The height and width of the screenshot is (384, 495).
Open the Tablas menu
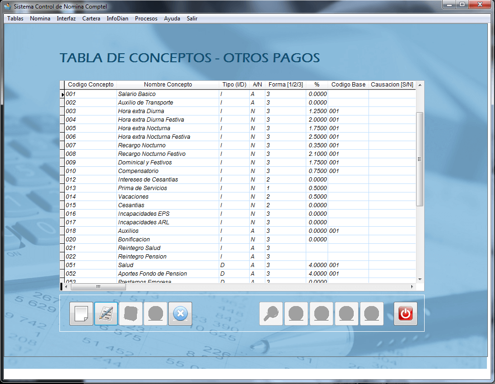15,19
